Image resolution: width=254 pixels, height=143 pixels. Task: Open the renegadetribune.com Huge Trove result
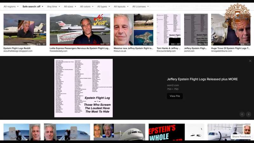click(x=231, y=30)
